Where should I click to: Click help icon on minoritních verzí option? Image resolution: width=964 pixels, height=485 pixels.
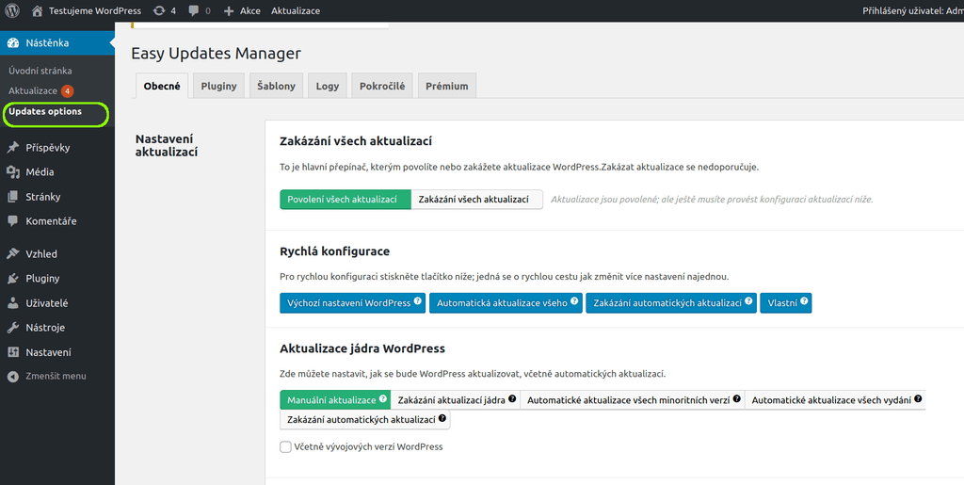pos(737,398)
